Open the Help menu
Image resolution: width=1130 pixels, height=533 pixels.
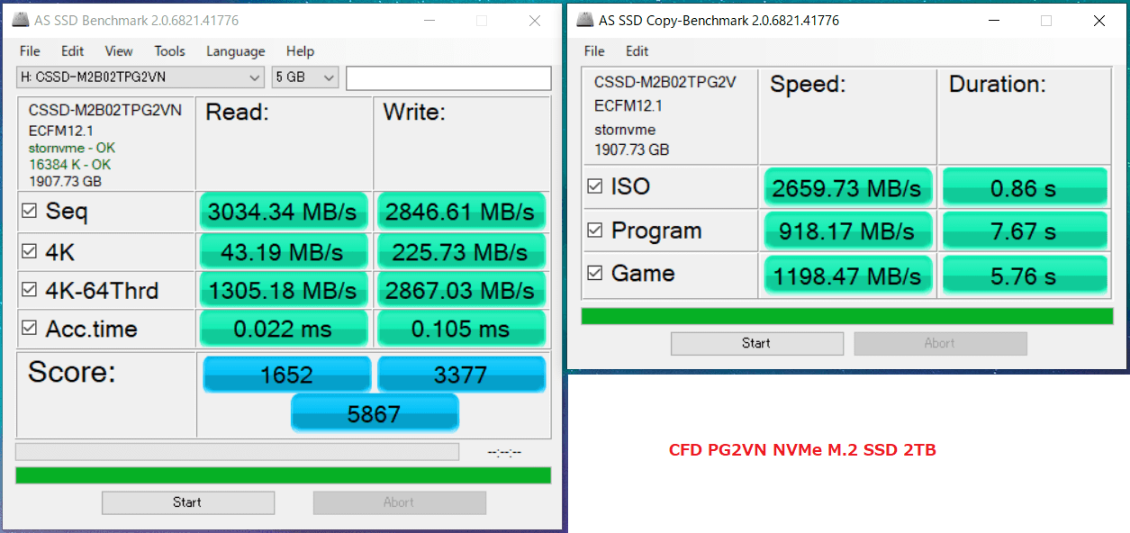(x=300, y=51)
